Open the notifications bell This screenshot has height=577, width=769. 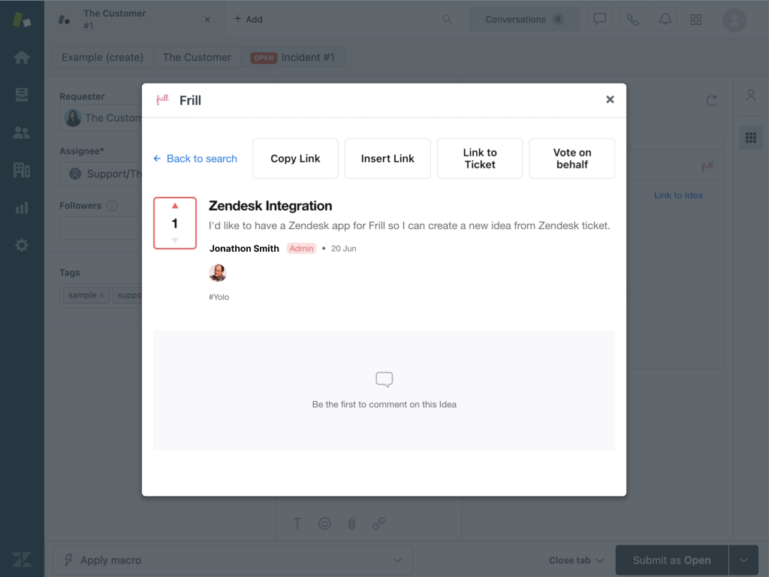665,20
